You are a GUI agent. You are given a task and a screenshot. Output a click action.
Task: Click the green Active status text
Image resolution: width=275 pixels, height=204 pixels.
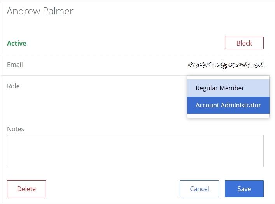click(17, 43)
